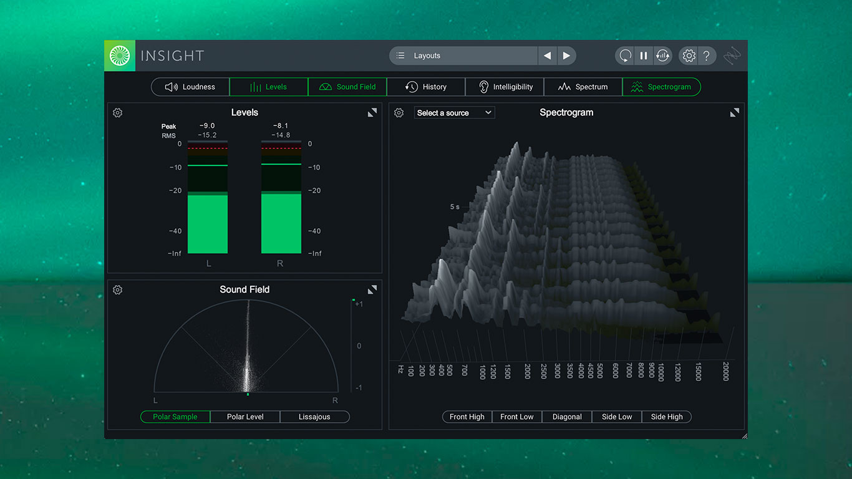This screenshot has width=852, height=479.
Task: Reset the meters with the circular arrow icon
Action: (x=624, y=56)
